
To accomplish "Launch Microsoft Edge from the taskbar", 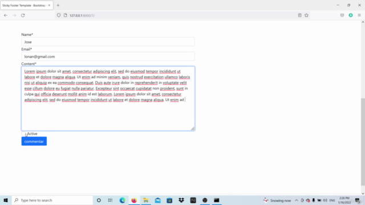I will tap(122, 200).
